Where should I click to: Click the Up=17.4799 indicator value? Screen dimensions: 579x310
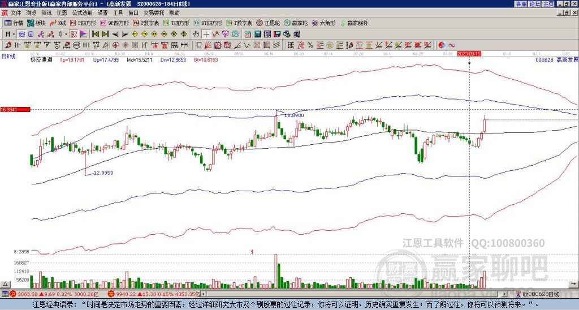(x=106, y=59)
